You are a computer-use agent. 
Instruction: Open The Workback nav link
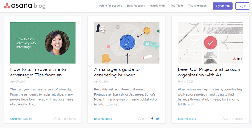click(x=197, y=6)
